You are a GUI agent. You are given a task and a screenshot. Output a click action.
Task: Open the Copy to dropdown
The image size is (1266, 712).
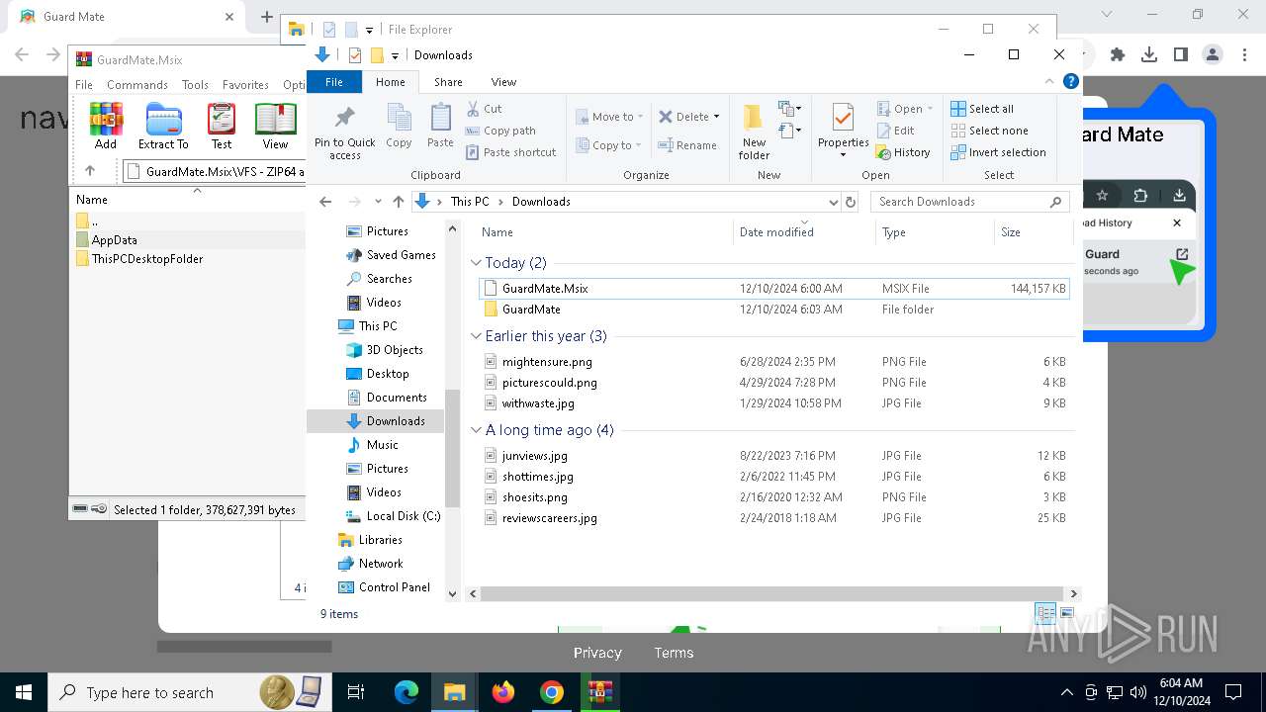(609, 145)
